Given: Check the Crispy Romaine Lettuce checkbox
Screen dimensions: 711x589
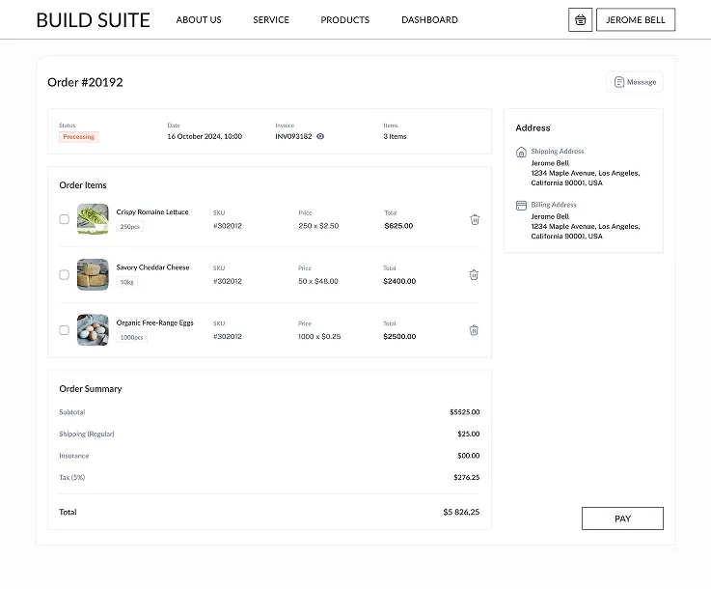Looking at the screenshot, I should [65, 219].
